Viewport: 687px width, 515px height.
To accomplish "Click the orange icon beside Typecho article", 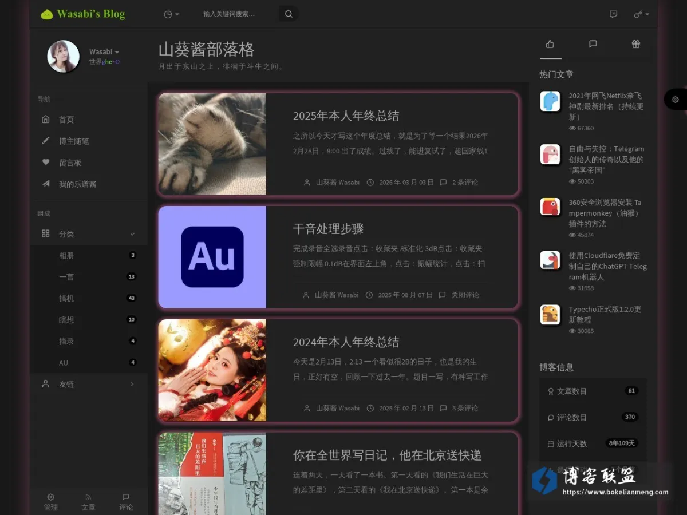I will (x=550, y=315).
